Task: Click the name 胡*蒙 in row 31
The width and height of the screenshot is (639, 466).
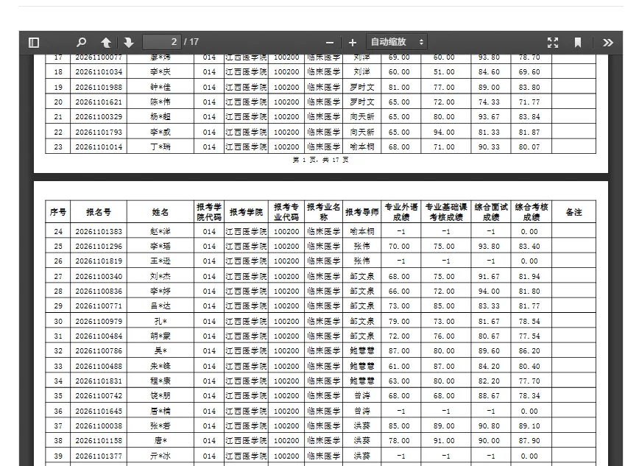Action: pos(160,336)
